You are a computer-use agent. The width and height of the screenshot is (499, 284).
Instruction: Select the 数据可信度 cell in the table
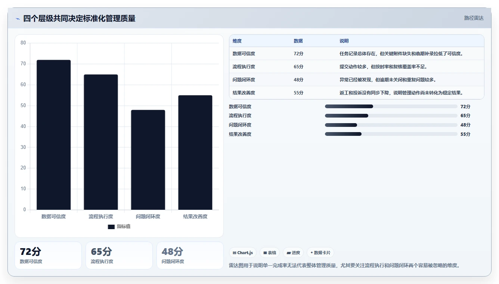point(244,54)
